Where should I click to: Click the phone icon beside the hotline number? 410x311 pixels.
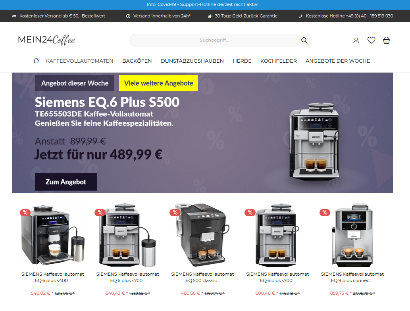(x=301, y=16)
